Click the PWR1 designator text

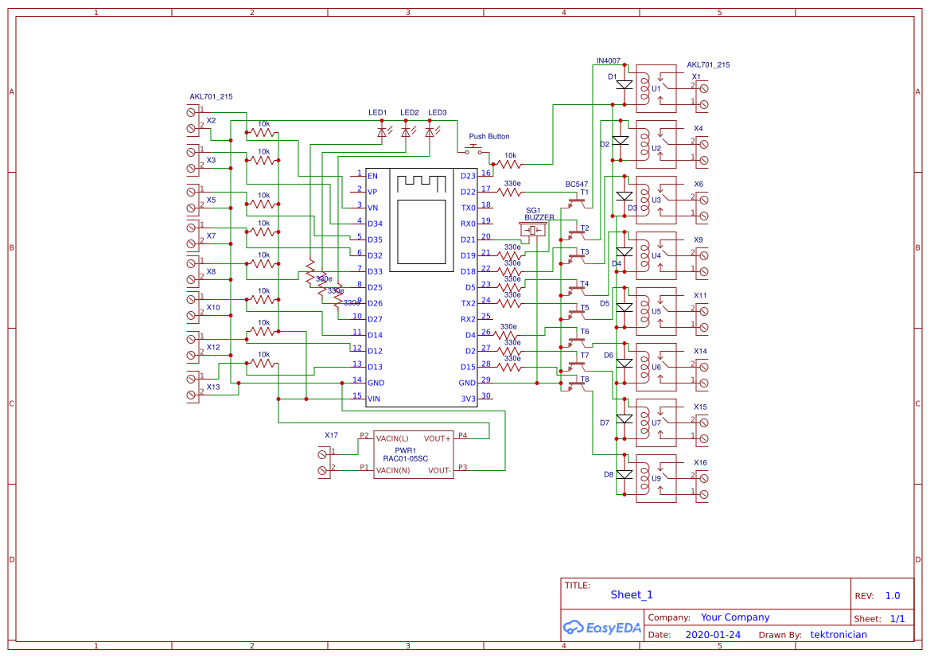[406, 451]
